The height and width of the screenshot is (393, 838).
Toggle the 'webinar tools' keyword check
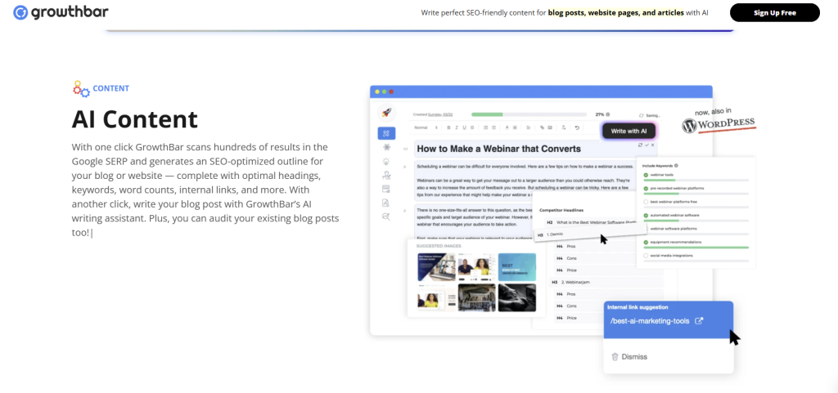pyautogui.click(x=646, y=175)
